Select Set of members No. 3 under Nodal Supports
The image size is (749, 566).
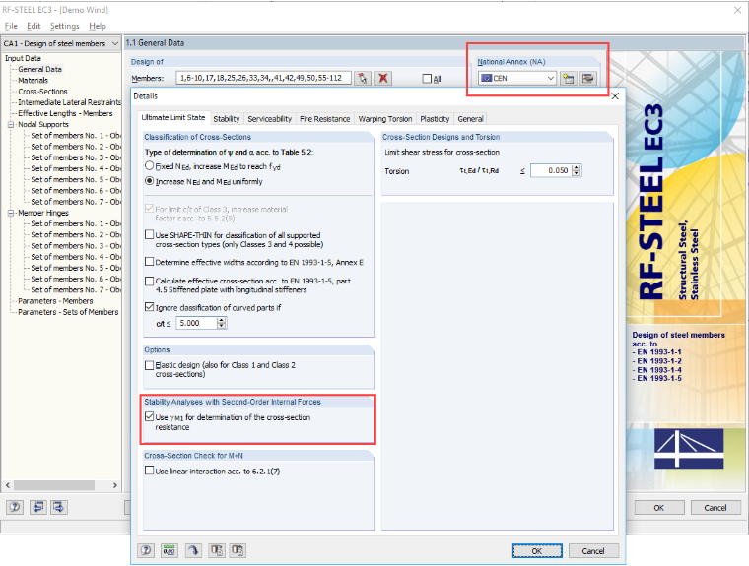point(76,157)
